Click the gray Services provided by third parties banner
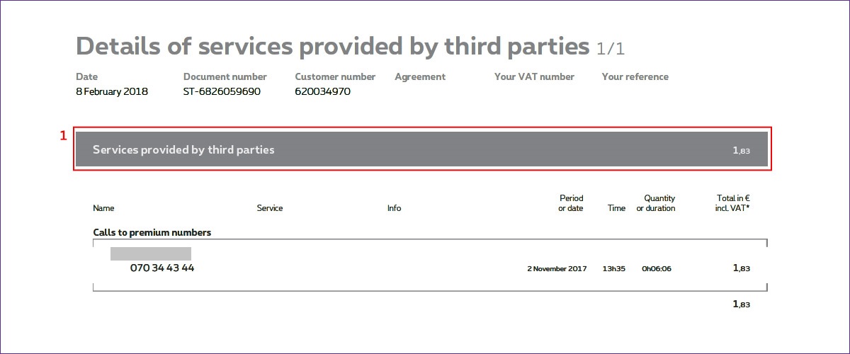This screenshot has height=354, width=850. tap(421, 149)
